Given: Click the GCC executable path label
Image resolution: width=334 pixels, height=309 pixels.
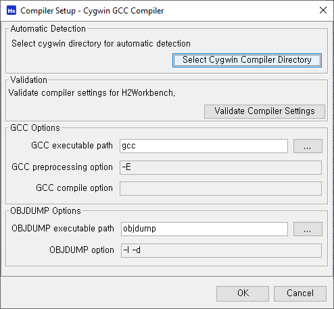Looking at the screenshot, I should click(x=72, y=146).
